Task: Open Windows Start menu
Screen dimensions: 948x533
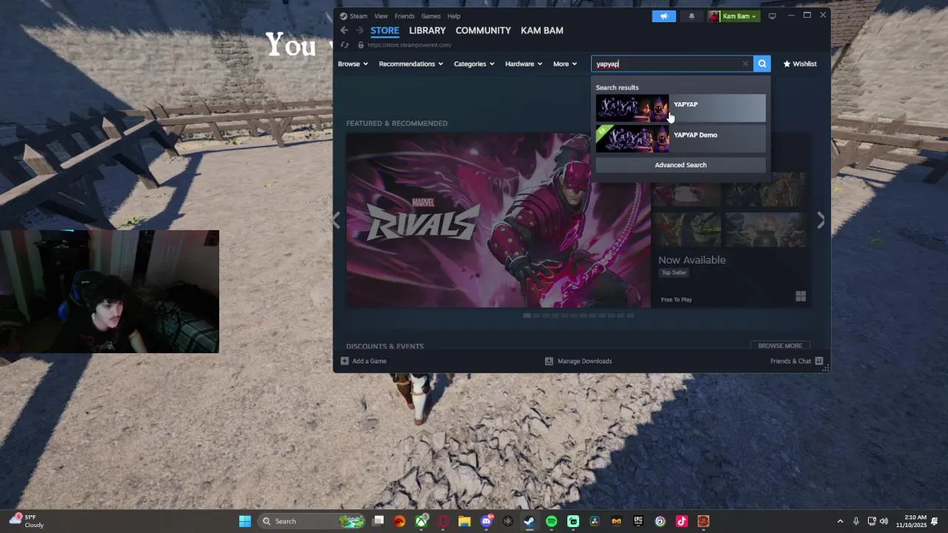Action: (x=244, y=521)
